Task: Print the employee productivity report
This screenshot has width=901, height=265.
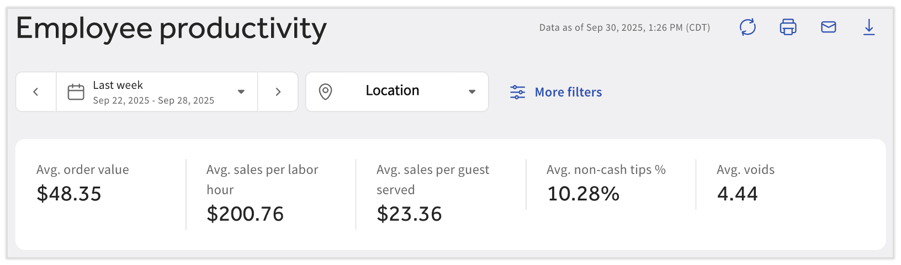Action: pyautogui.click(x=788, y=27)
